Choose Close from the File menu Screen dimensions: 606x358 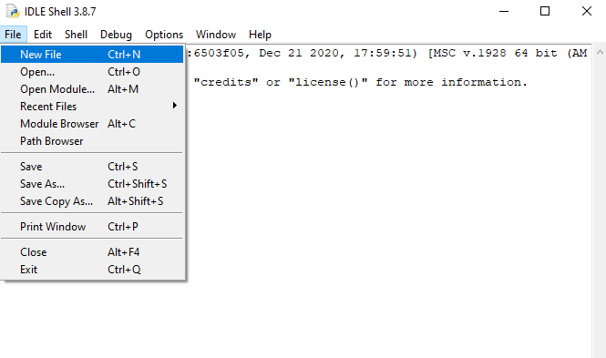point(92,252)
